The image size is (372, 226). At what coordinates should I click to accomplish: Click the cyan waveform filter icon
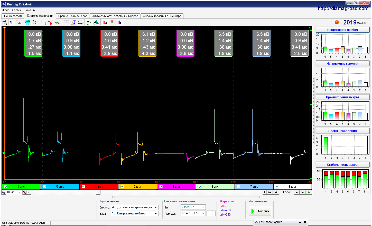coord(27,22)
